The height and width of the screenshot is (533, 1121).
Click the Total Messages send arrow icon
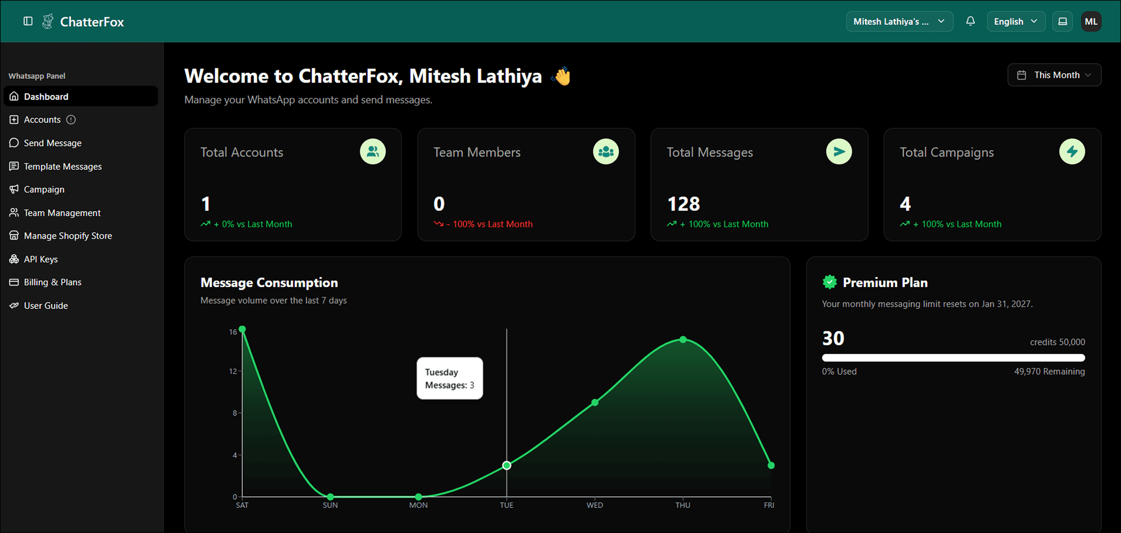pyautogui.click(x=839, y=151)
